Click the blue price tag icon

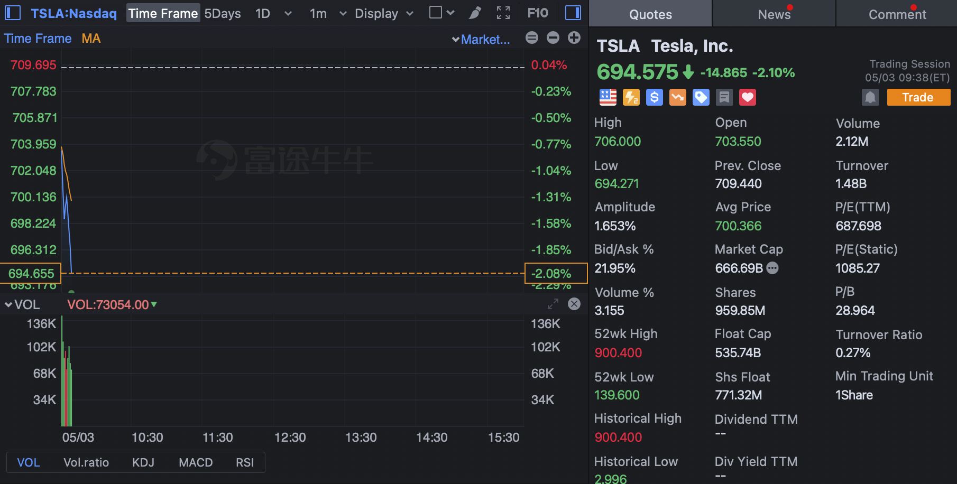point(701,97)
